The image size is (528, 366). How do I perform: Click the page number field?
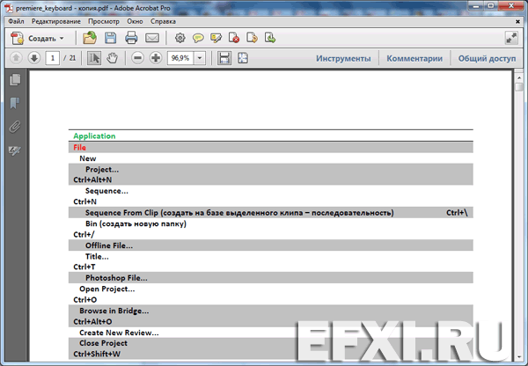53,58
